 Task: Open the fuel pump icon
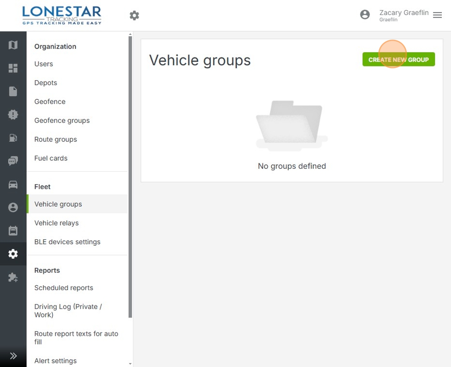[13, 138]
